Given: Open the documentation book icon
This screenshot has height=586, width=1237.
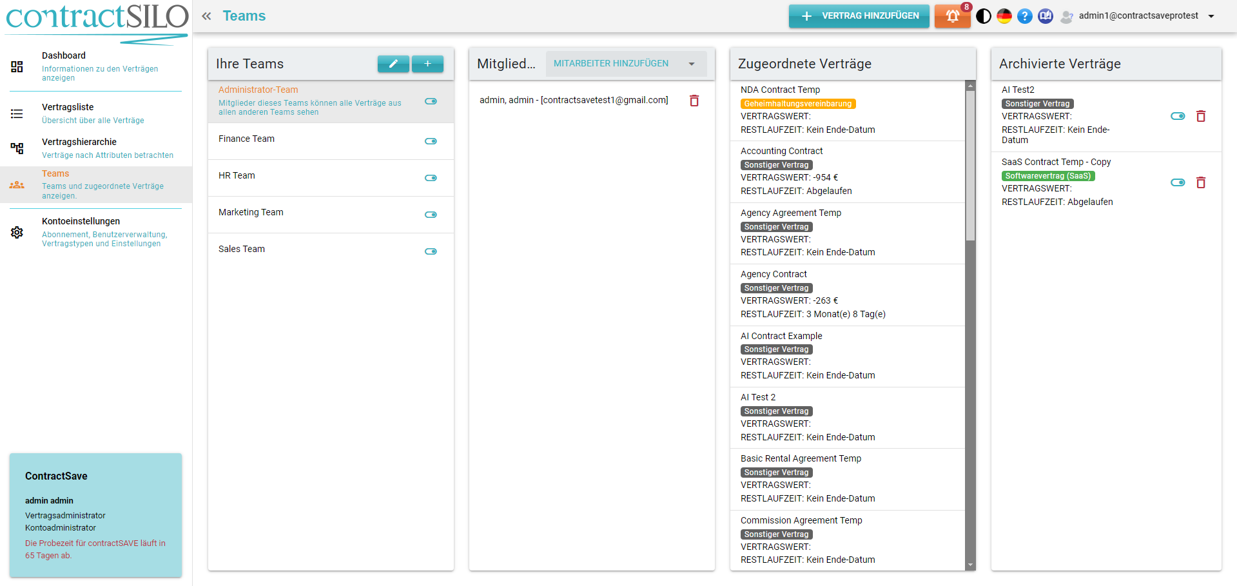Looking at the screenshot, I should coord(1046,16).
